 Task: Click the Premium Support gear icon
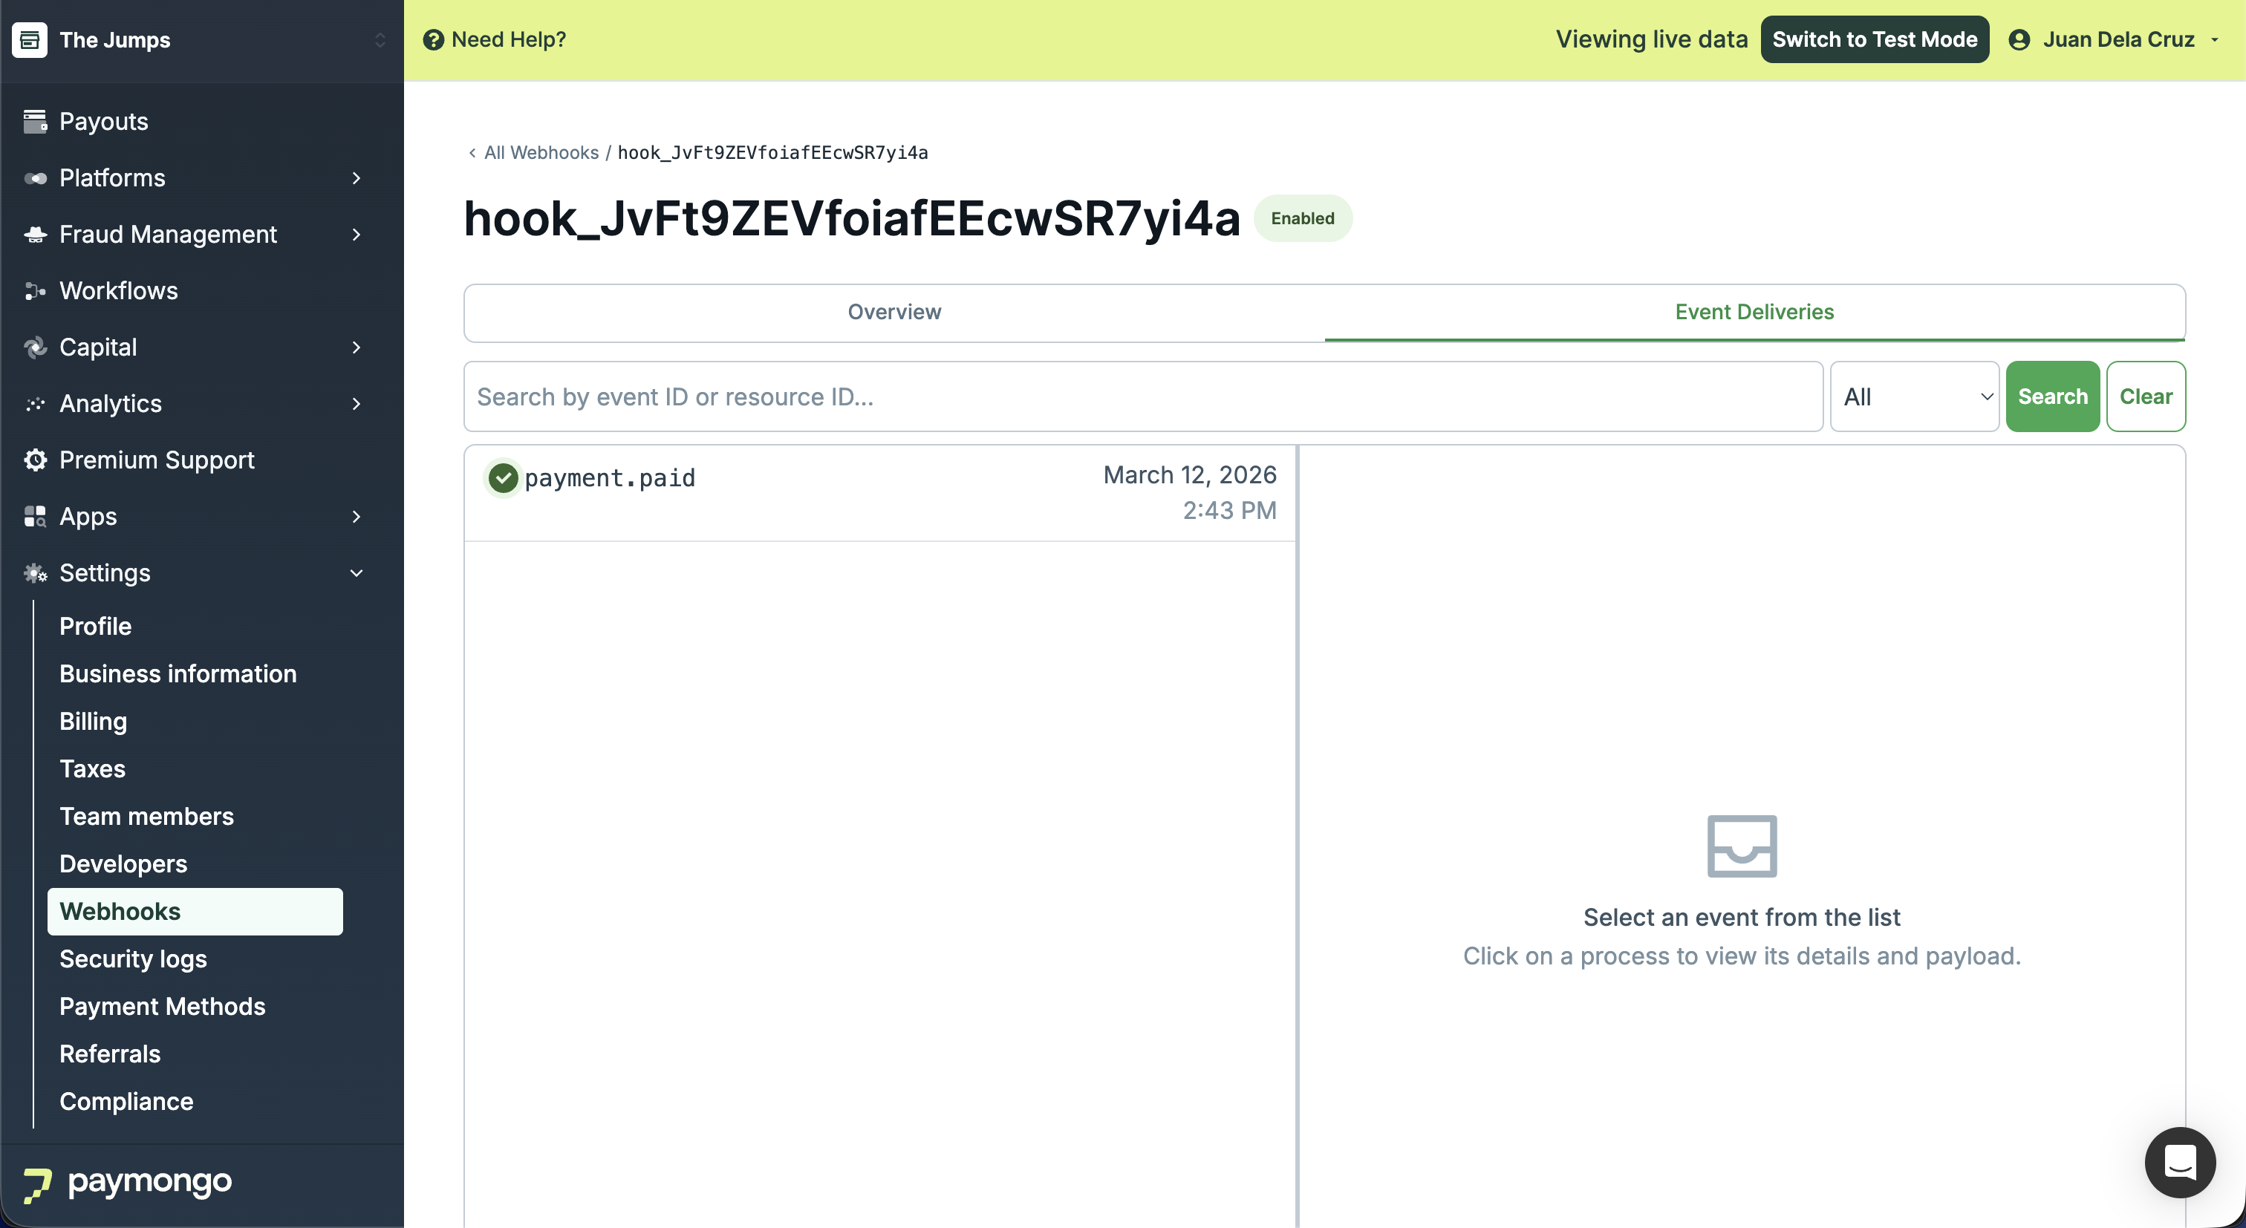tap(35, 460)
